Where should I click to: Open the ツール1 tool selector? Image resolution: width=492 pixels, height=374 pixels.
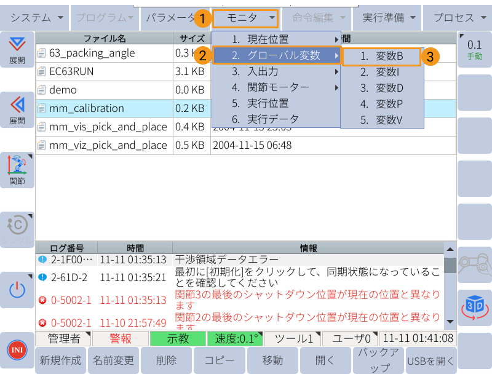(x=293, y=338)
